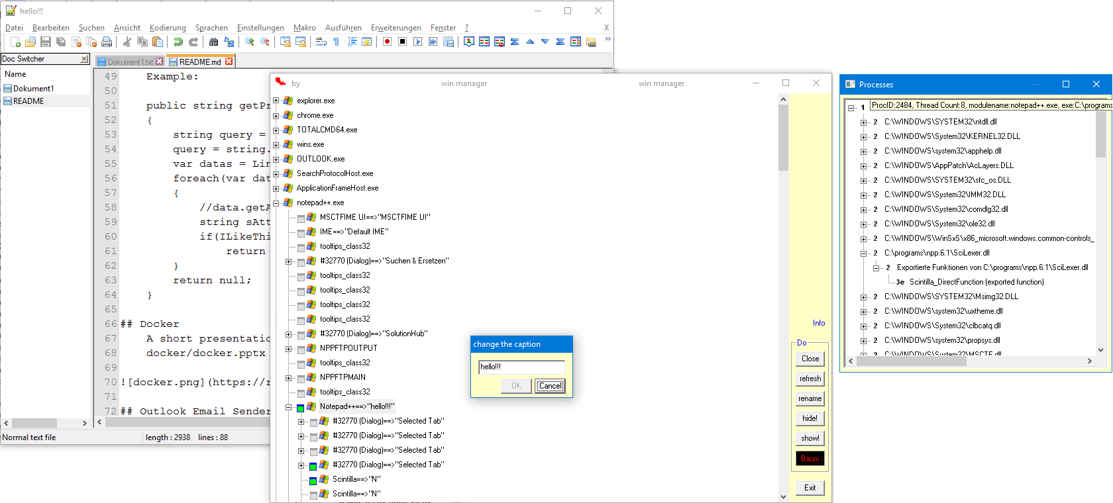Click the Cut scissors icon
Screen dimensions: 1113x503
pyautogui.click(x=127, y=42)
